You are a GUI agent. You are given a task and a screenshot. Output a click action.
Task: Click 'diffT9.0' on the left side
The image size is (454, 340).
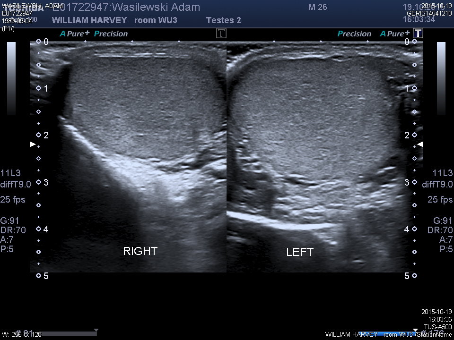[x=16, y=185]
